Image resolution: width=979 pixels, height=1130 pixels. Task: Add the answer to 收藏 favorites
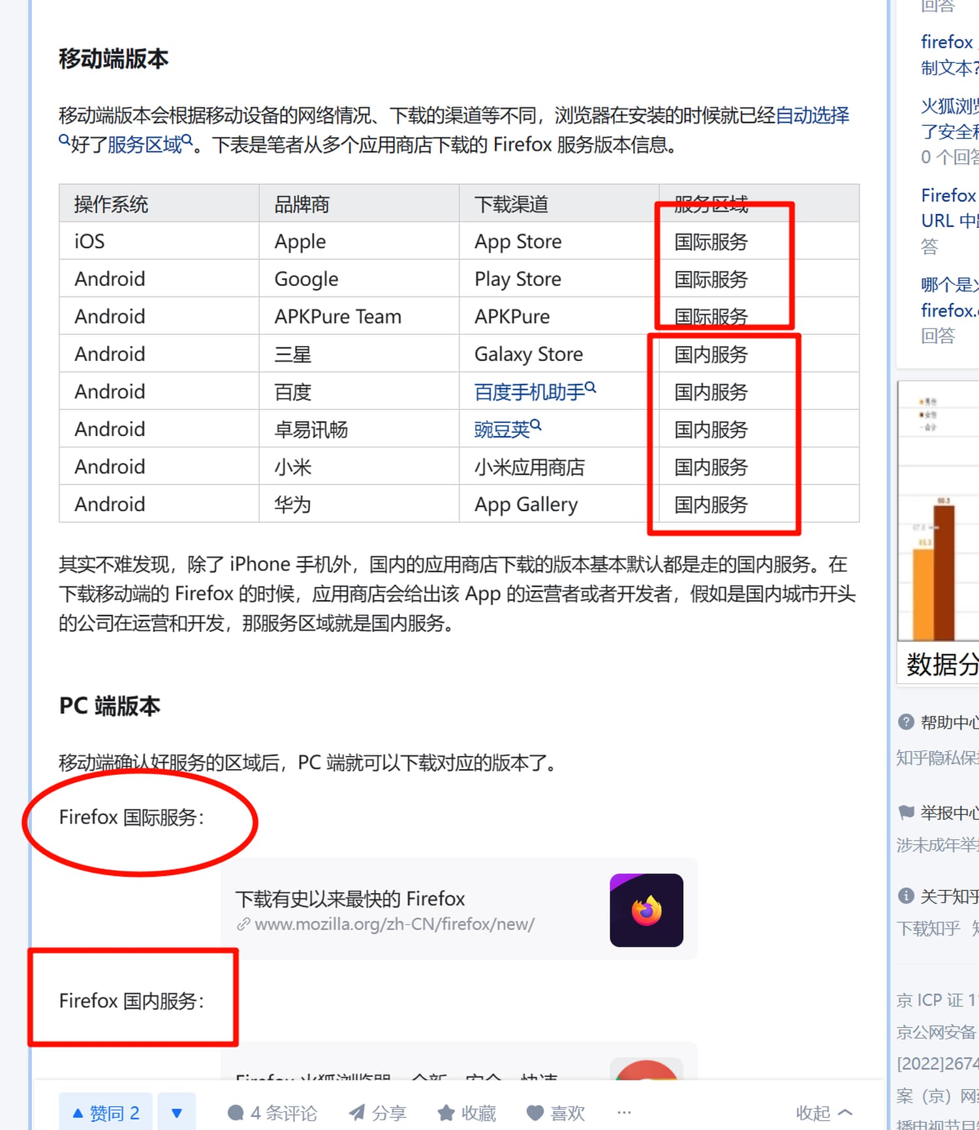click(x=467, y=1112)
